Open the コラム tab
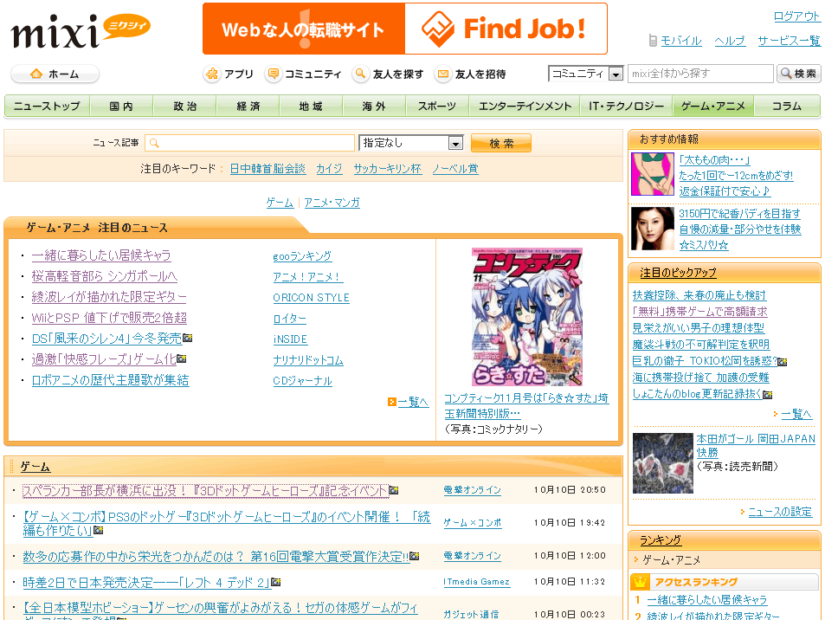This screenshot has height=620, width=825. coord(787,106)
